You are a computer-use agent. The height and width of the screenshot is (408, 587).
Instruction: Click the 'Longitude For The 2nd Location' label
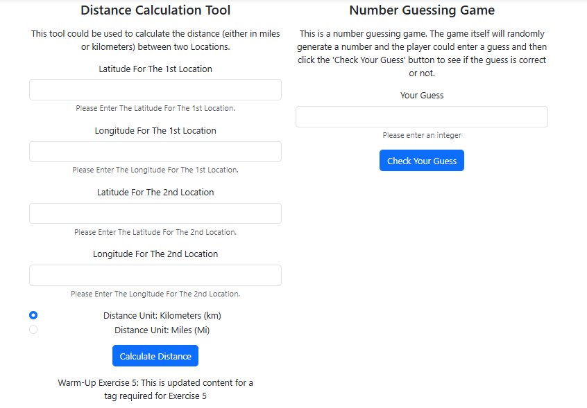[155, 254]
